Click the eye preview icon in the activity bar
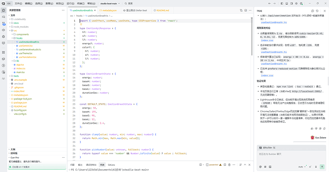This screenshot has height=172, width=329. [x=3, y=30]
